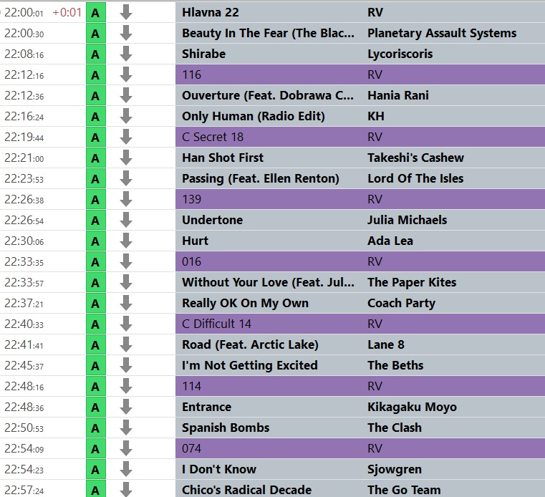545x497 pixels.
Task: Select the Hlavna 22 title
Action: point(211,12)
